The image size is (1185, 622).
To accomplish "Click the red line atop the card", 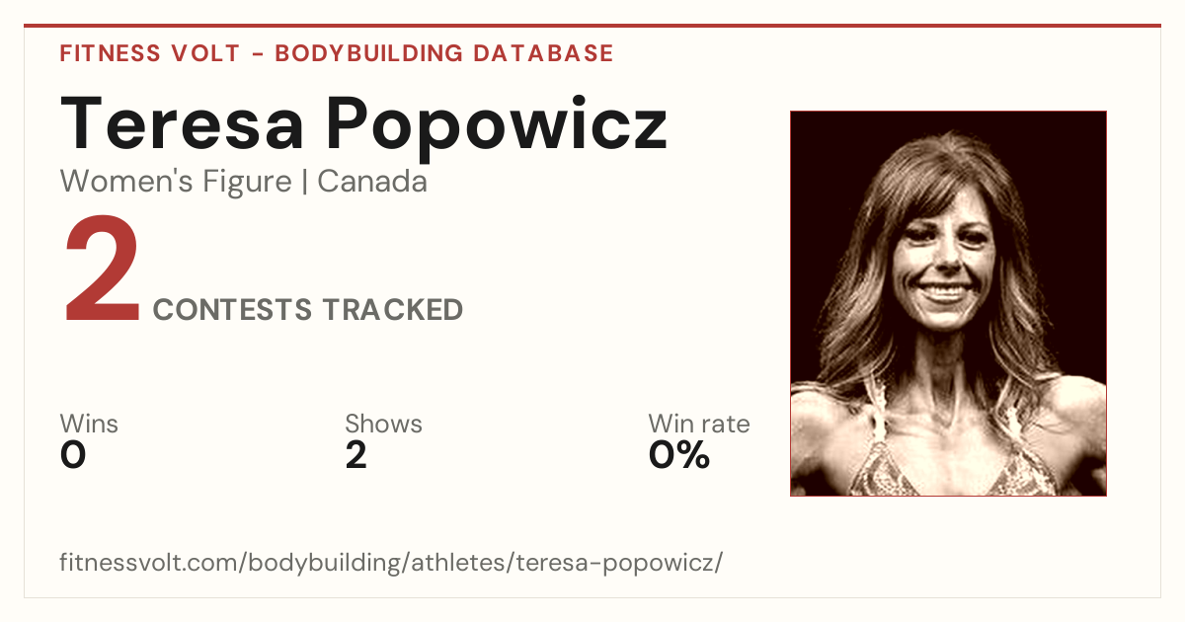I will click(592, 26).
